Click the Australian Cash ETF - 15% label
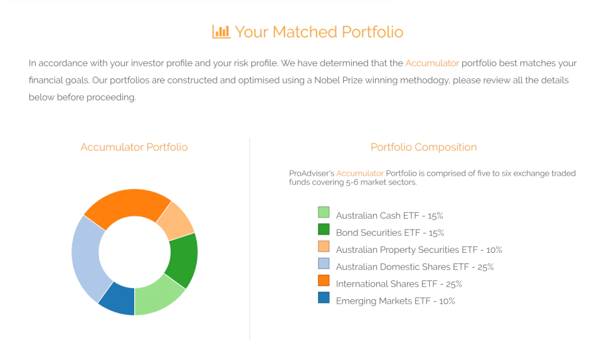Viewport: 602px width, 340px height. tap(389, 216)
